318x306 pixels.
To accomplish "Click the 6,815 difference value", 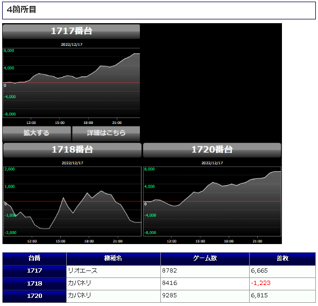I will point(259,296).
